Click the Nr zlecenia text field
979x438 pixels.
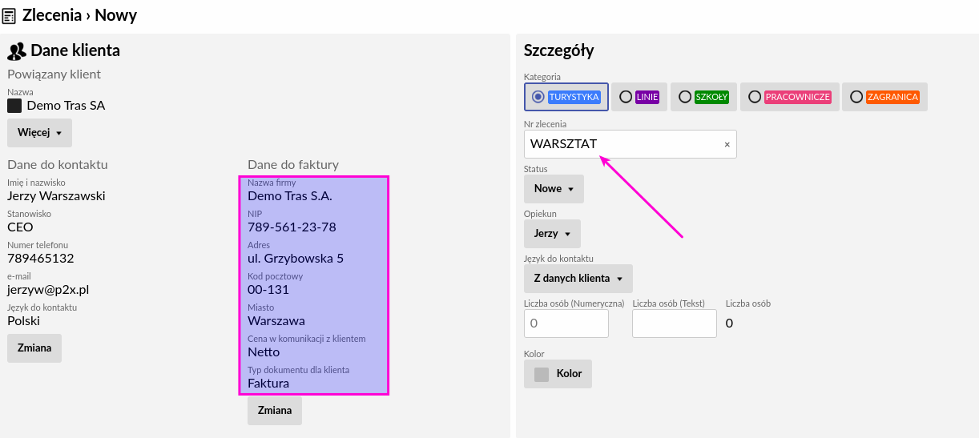click(x=622, y=145)
